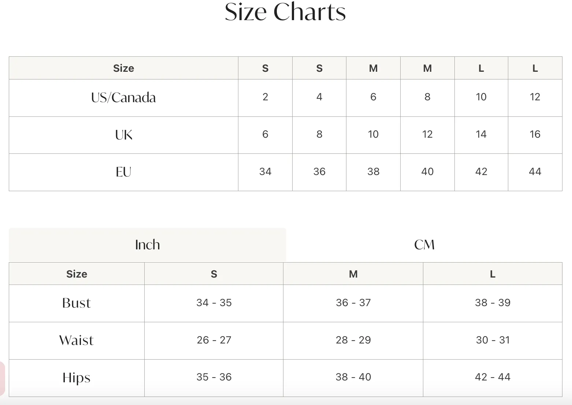This screenshot has width=572, height=405.
Task: Click the US/Canada row label
Action: (123, 98)
